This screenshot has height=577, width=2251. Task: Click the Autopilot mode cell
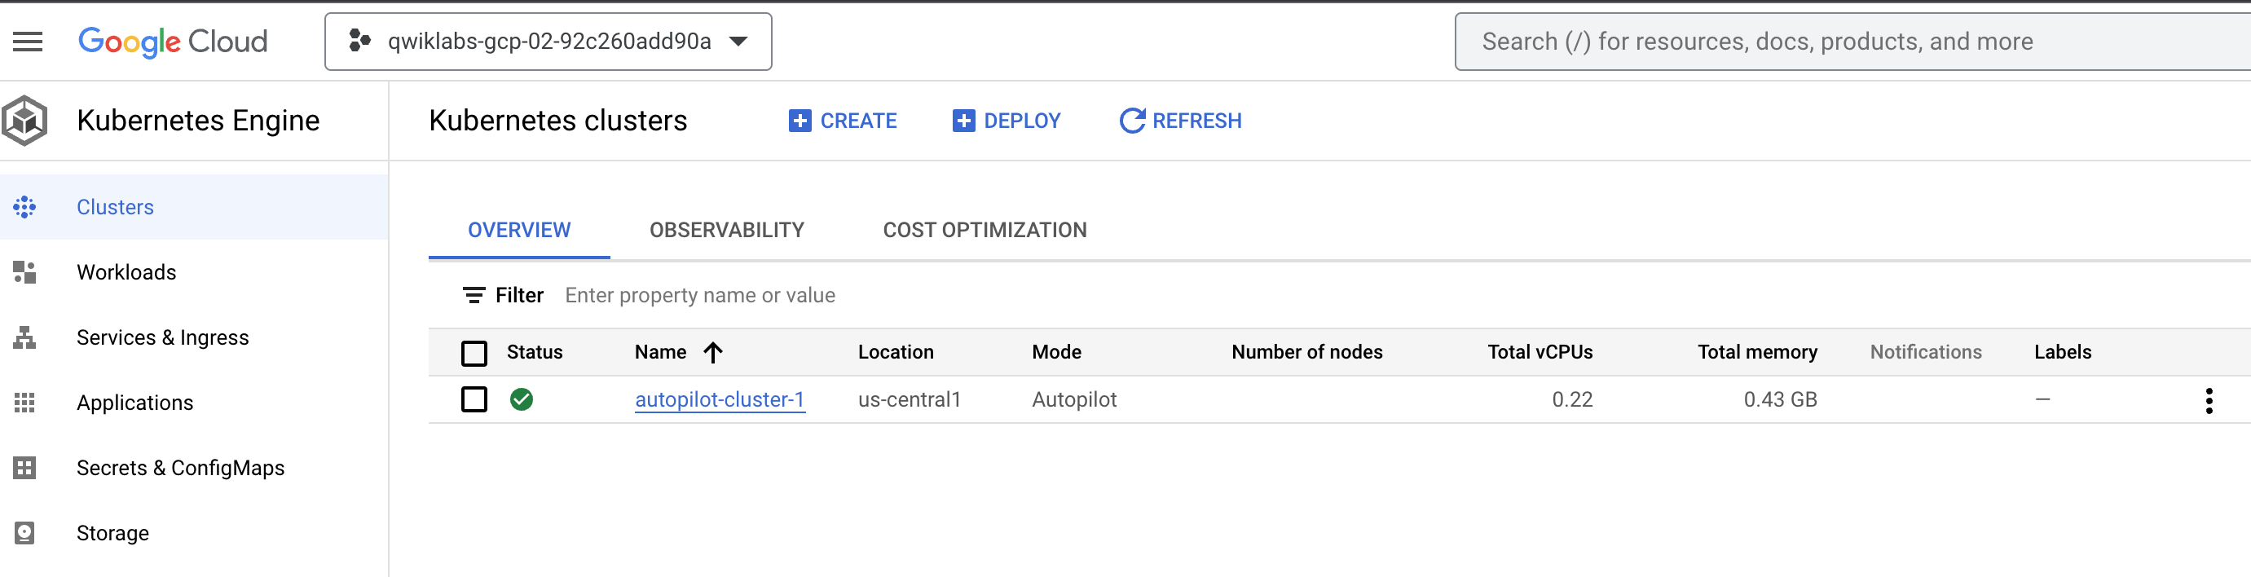coord(1074,399)
